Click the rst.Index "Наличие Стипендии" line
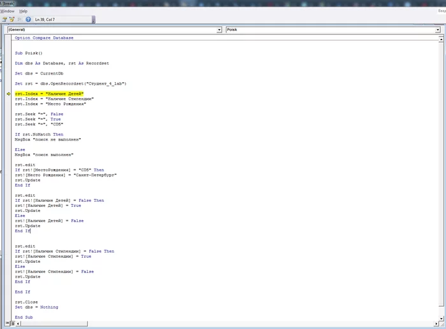The width and height of the screenshot is (446, 329). pyautogui.click(x=54, y=99)
